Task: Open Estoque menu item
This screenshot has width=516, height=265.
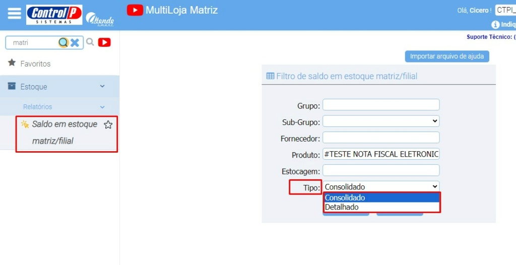Action: coord(59,87)
